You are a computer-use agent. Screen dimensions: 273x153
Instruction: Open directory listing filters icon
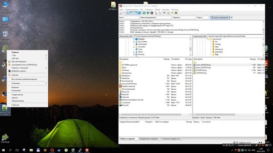click(x=164, y=13)
